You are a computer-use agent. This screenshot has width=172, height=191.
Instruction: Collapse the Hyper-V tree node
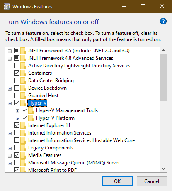10,103
